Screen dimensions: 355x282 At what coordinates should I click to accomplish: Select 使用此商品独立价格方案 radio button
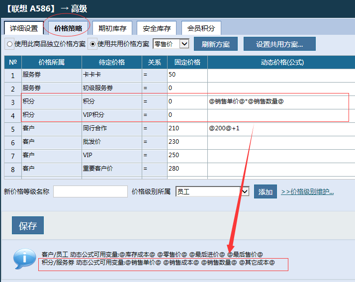click(9, 44)
